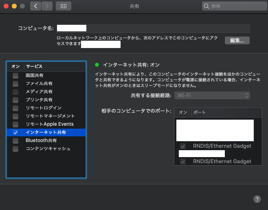Minimize the window with yellow button

click(x=14, y=7)
